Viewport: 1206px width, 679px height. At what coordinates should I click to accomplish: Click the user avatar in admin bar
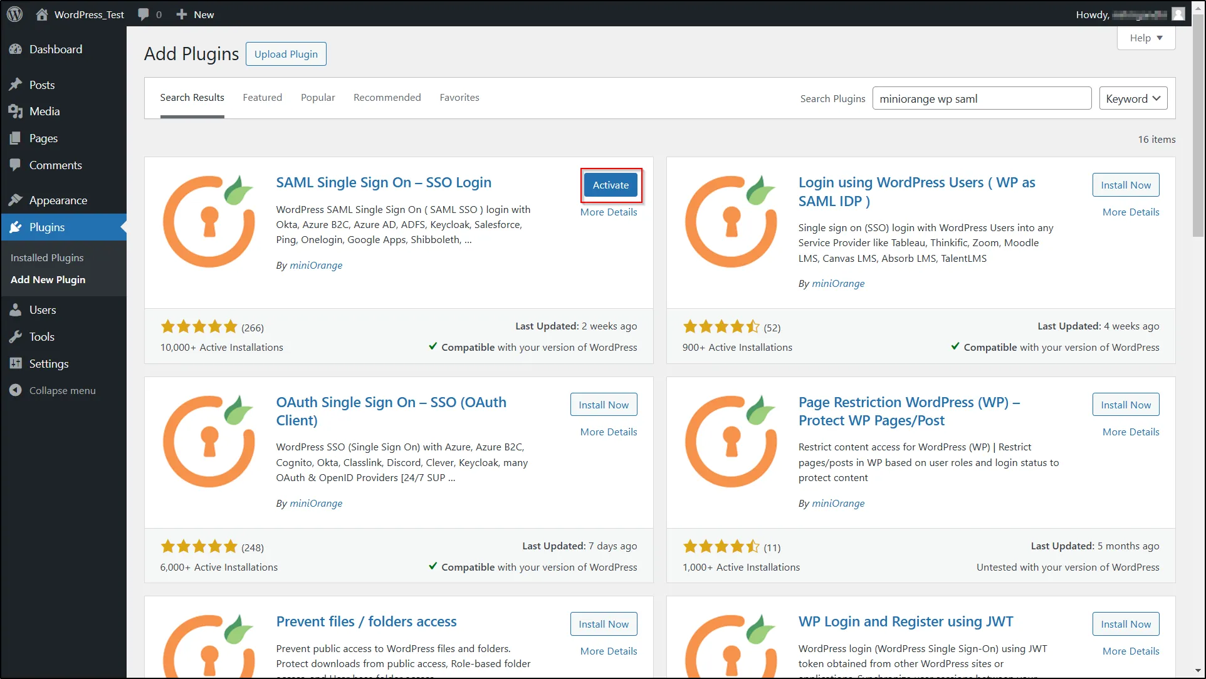click(x=1178, y=14)
